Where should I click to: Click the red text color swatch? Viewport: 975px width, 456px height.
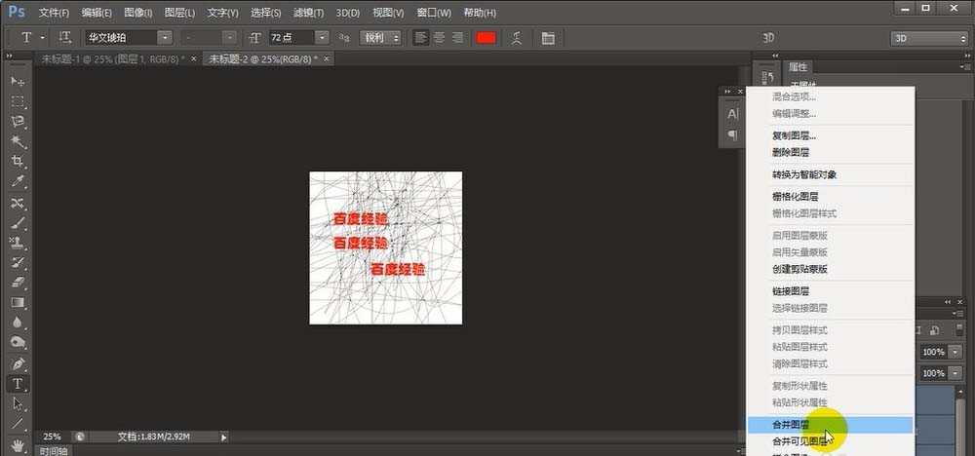pyautogui.click(x=485, y=38)
